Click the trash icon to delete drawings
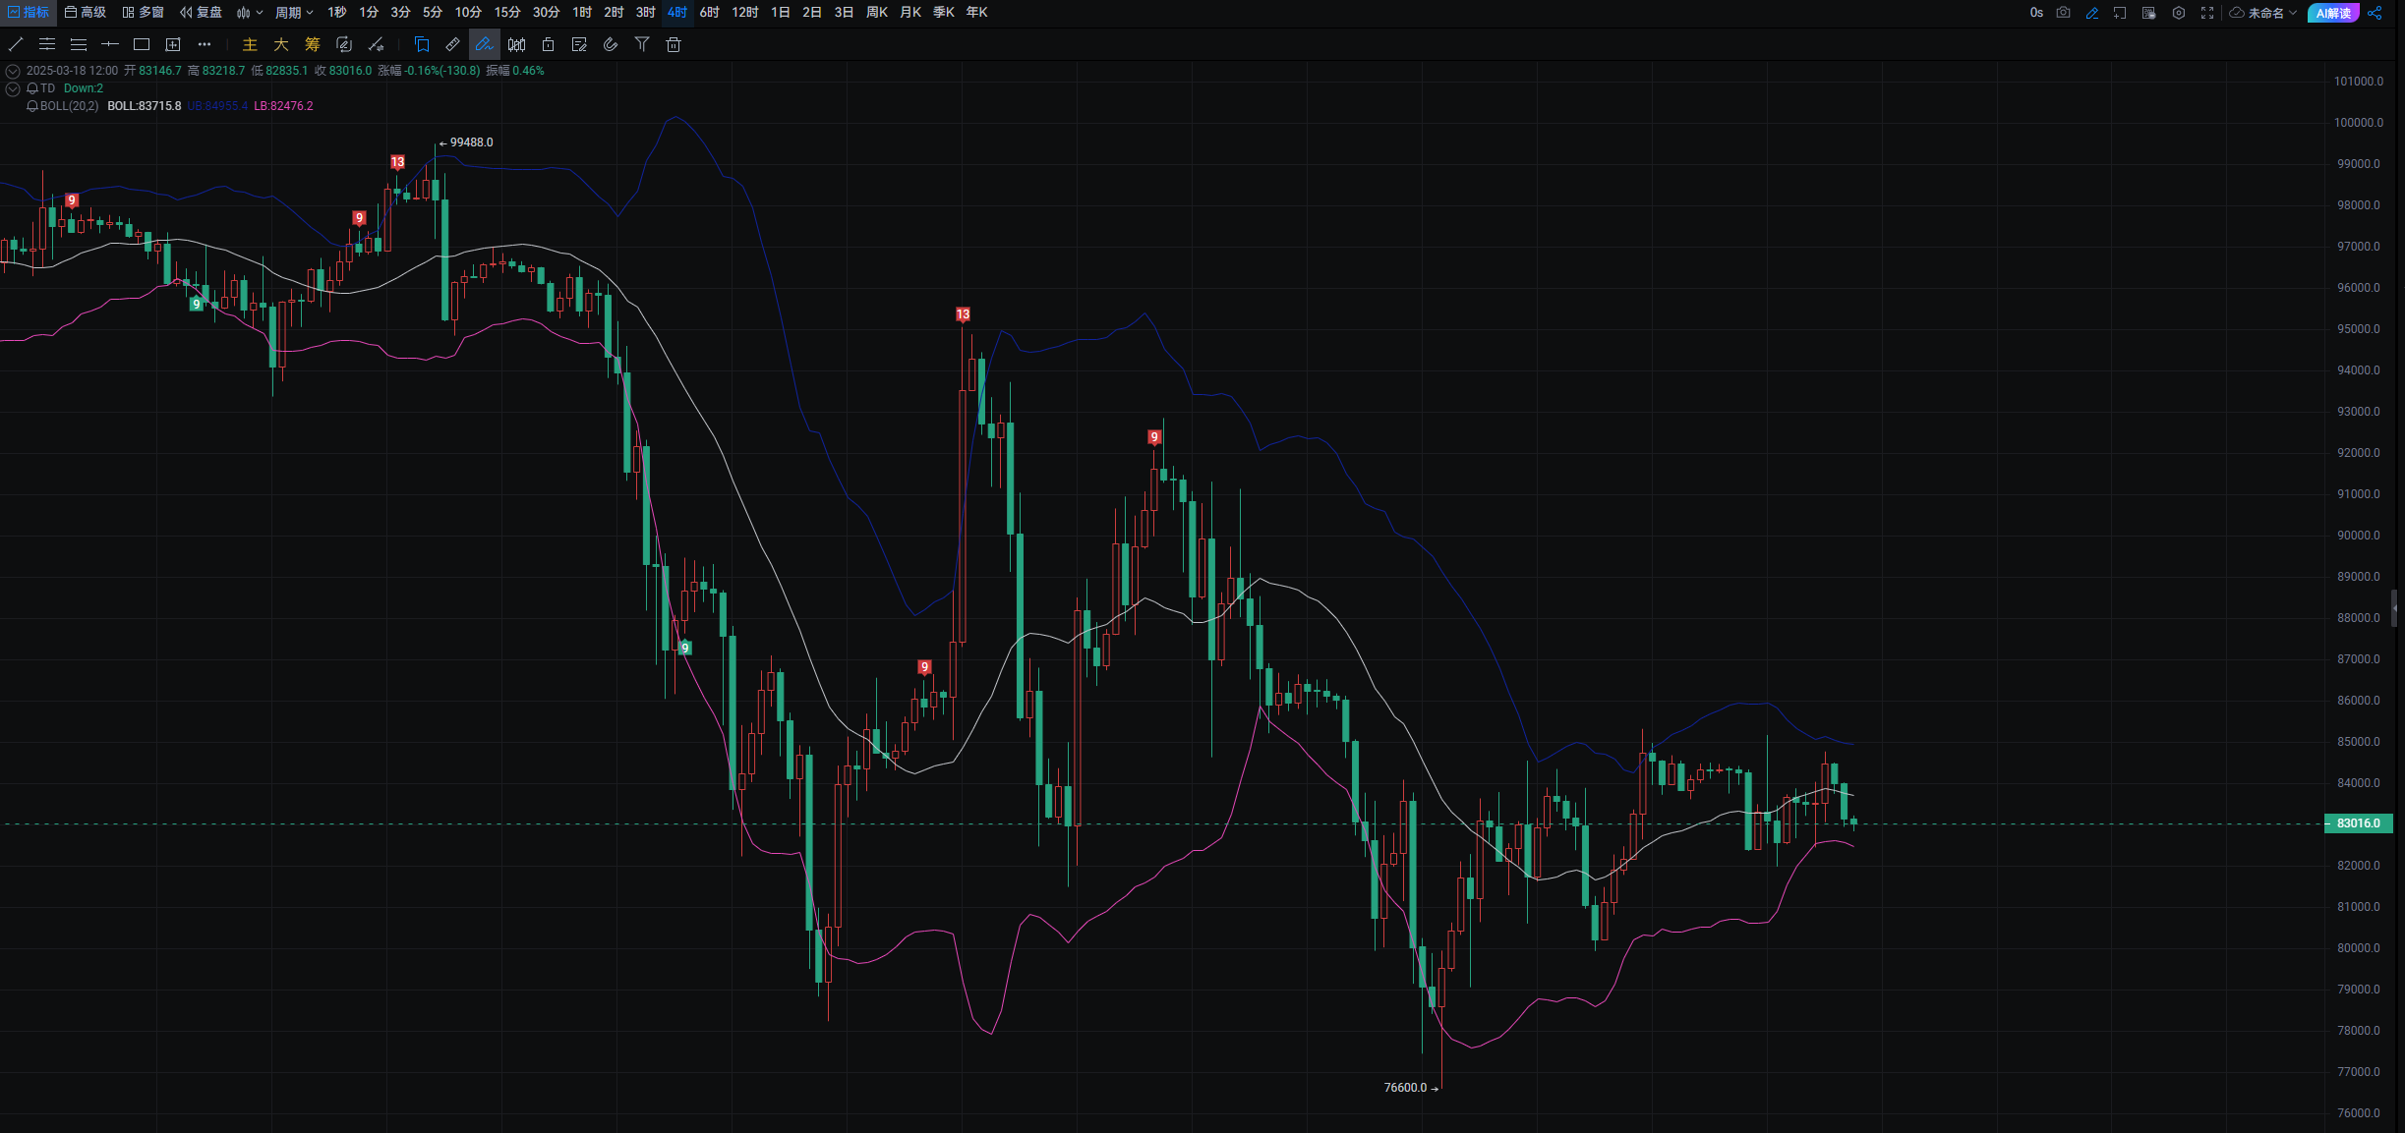This screenshot has height=1133, width=2405. click(674, 44)
